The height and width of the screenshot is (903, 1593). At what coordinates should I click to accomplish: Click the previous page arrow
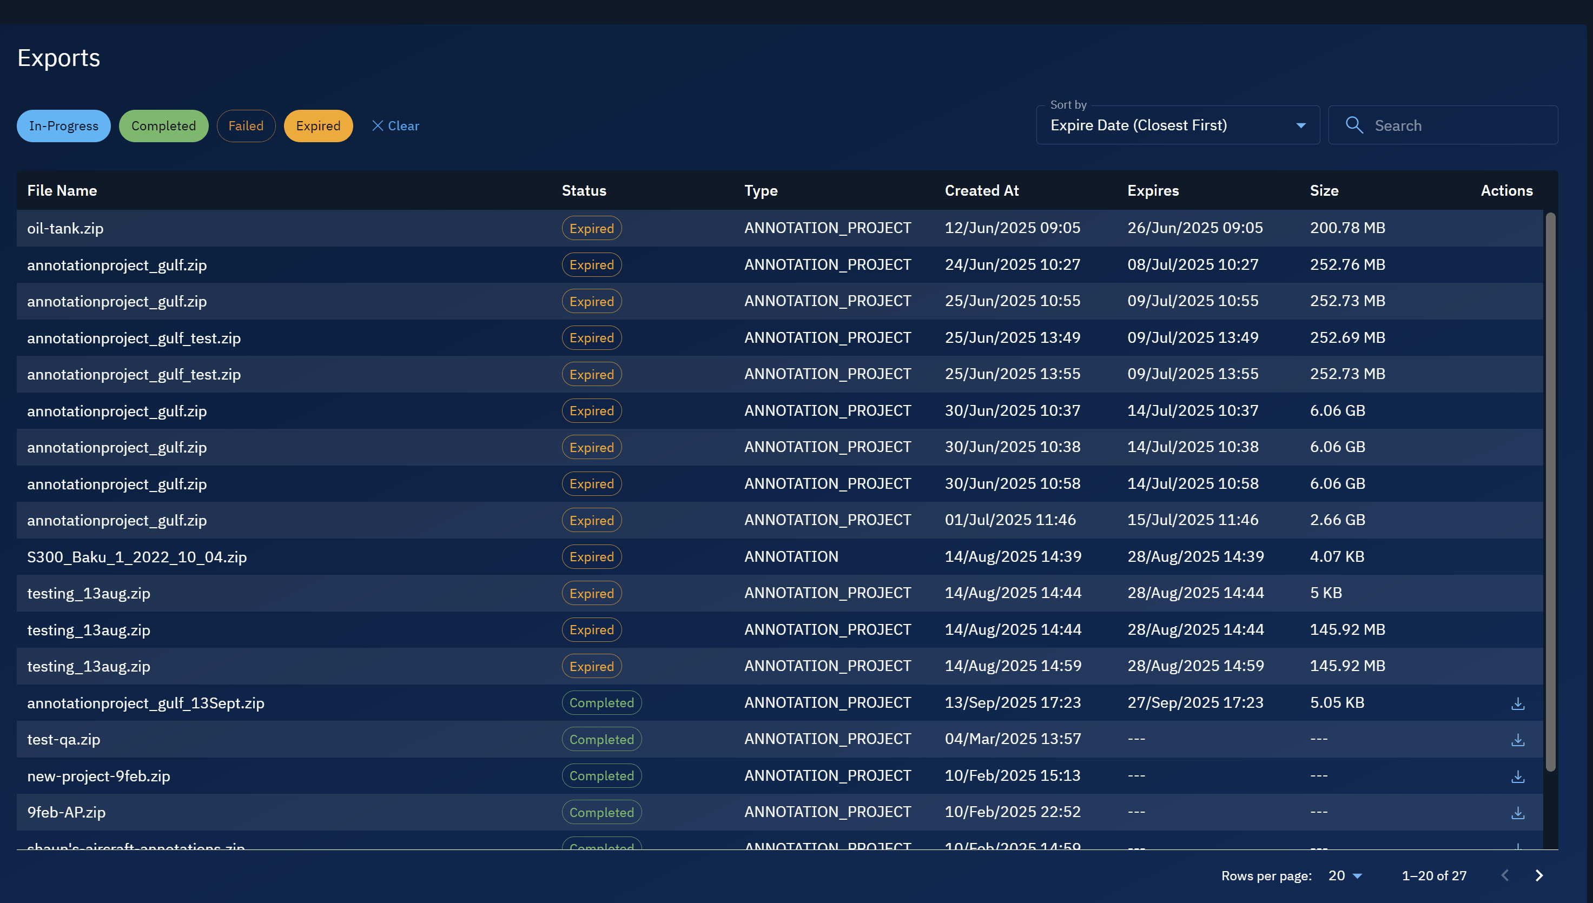(1504, 875)
